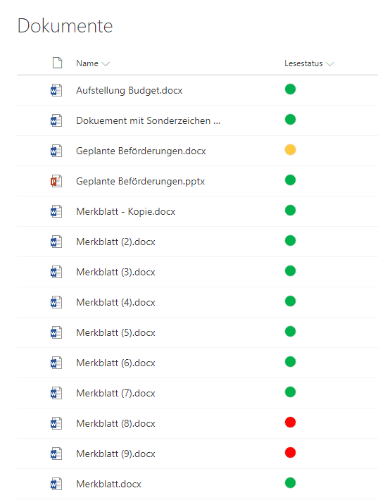The height and width of the screenshot is (500, 378).
Task: Open Aufstellung Budget.docx
Action: (129, 91)
